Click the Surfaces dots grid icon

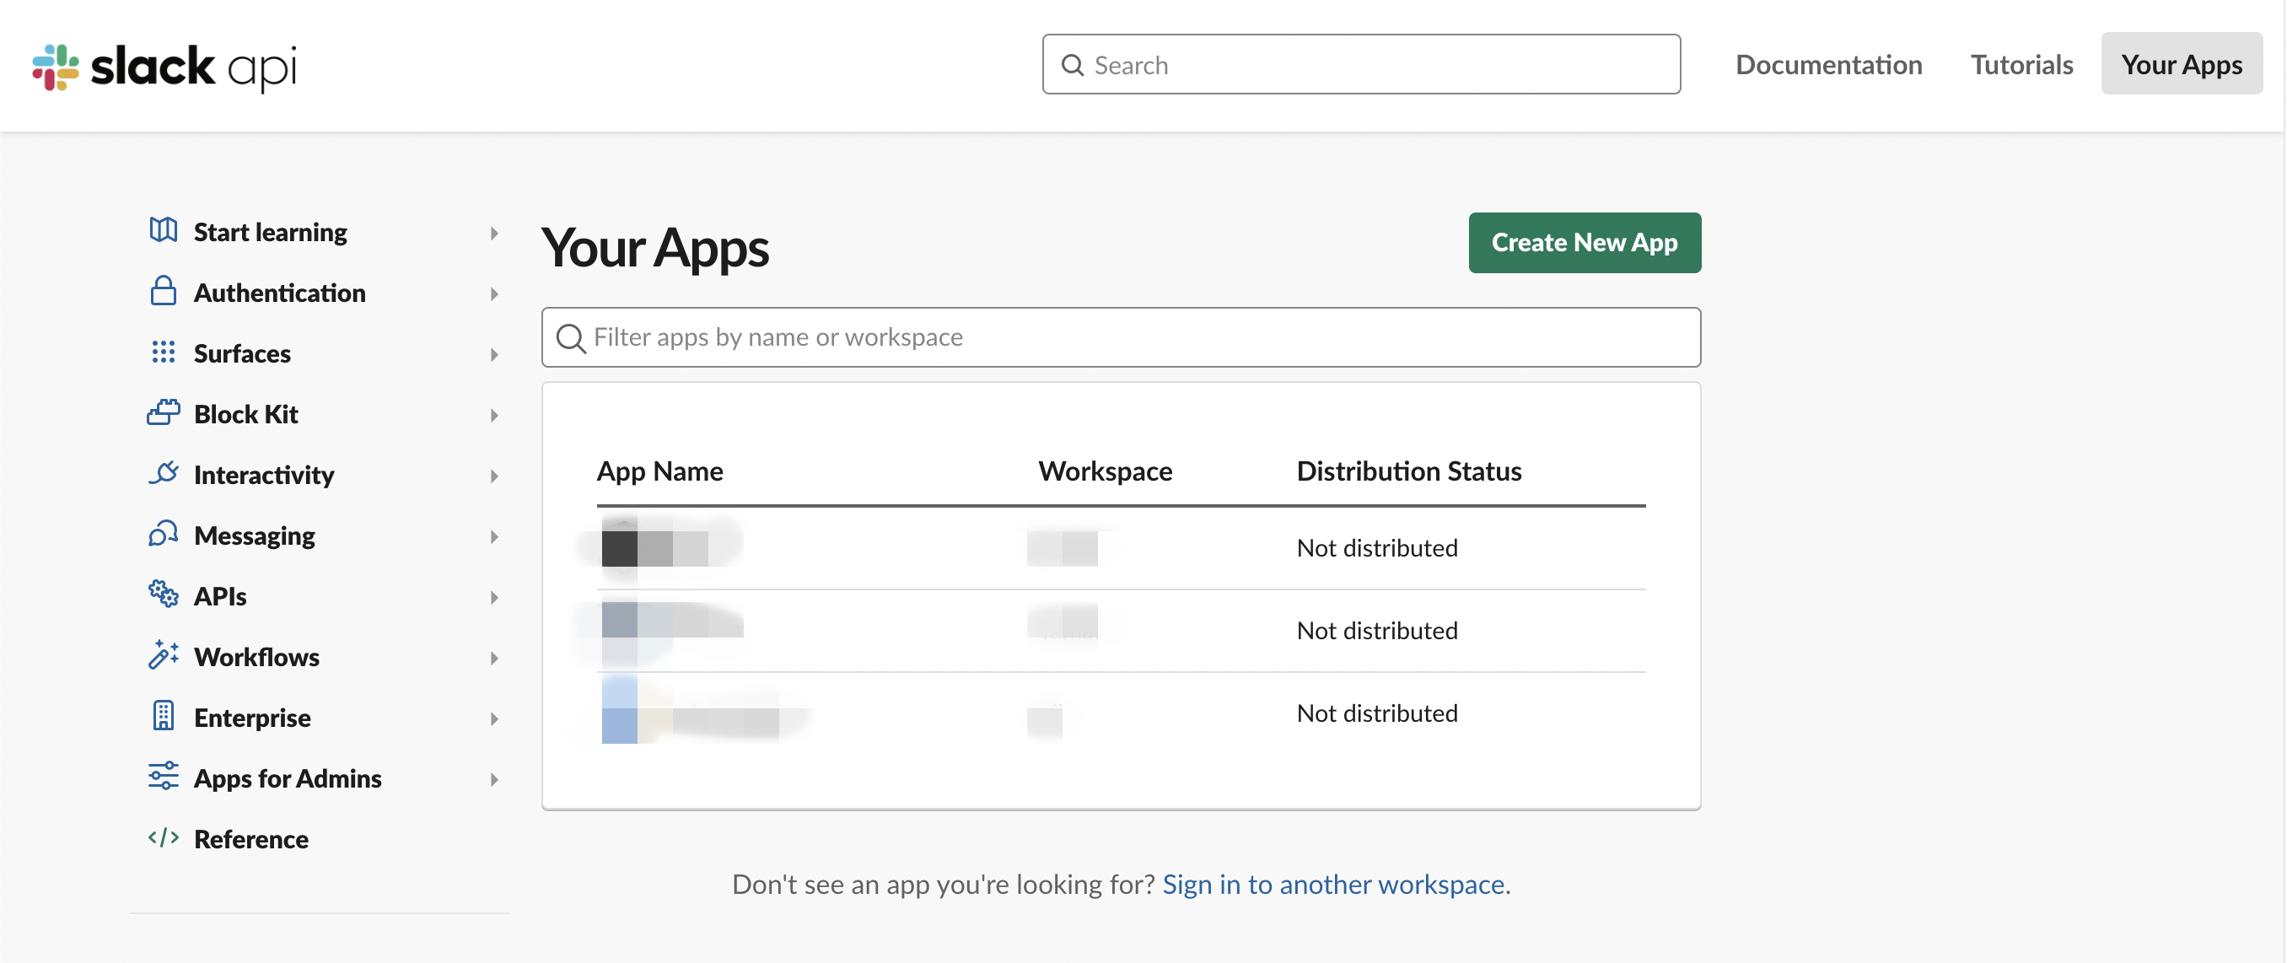(164, 352)
